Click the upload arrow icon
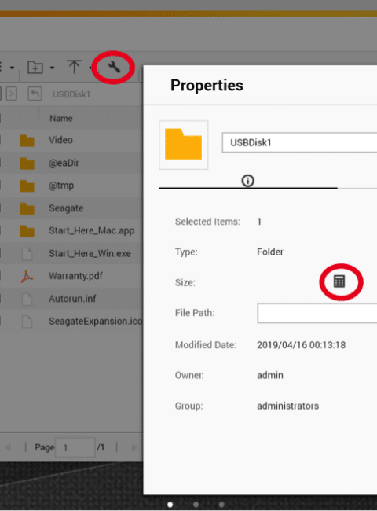Screen dimensions: 377x511 click(74, 67)
